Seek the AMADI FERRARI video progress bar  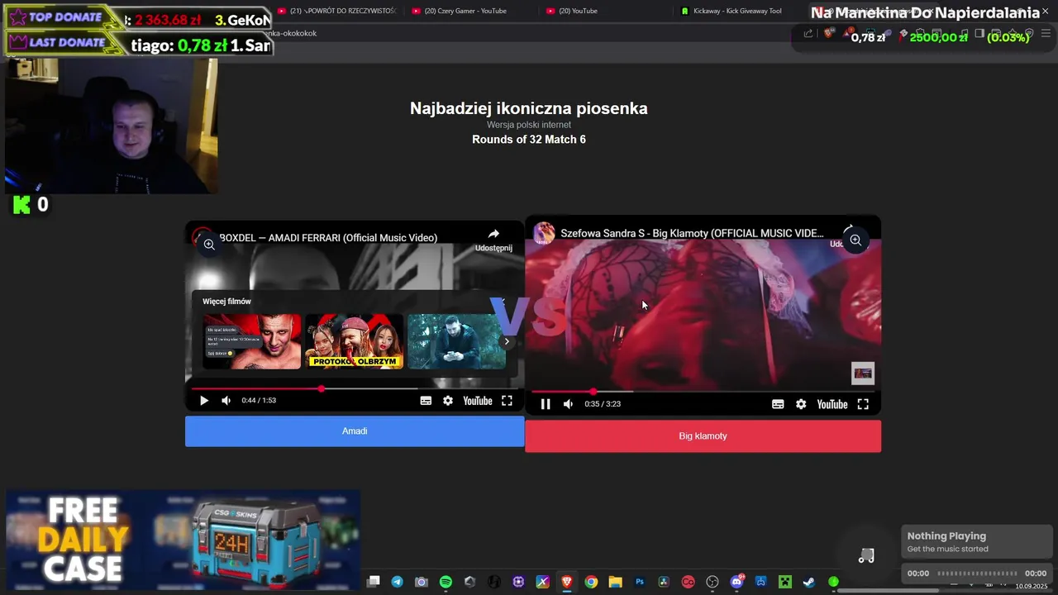tap(355, 388)
